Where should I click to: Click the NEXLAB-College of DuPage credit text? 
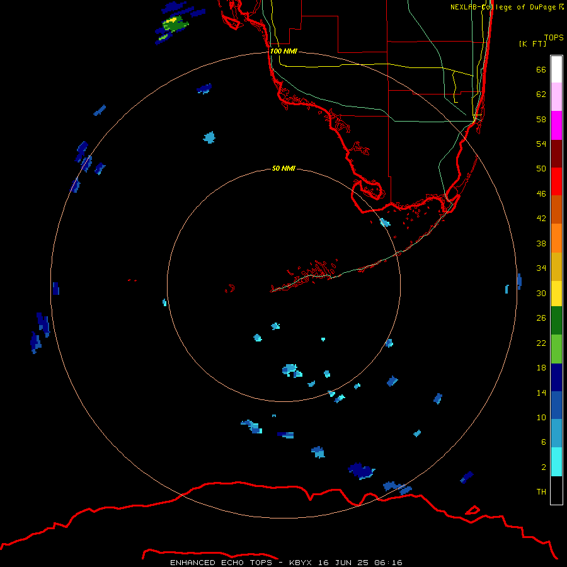[x=507, y=7]
